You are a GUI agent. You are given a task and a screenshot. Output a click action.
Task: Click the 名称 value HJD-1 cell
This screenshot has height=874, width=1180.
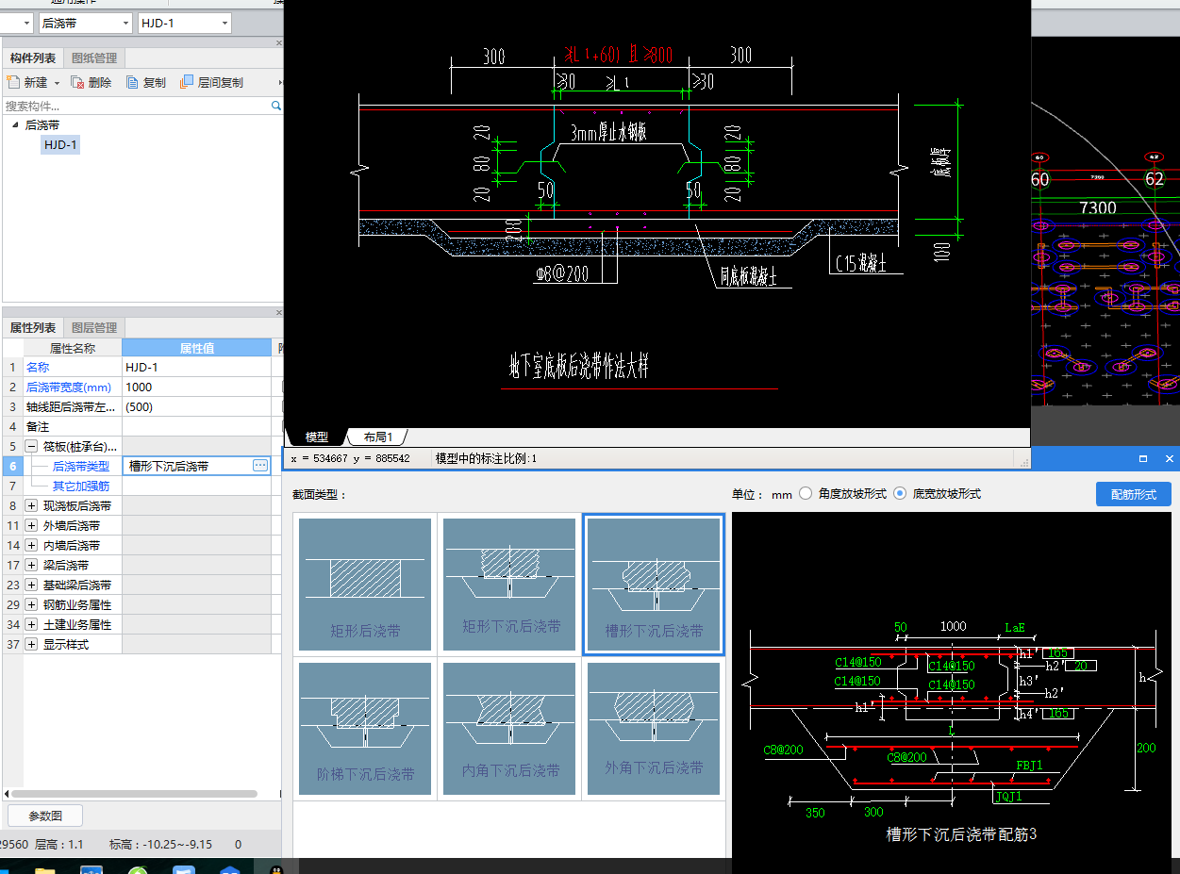[196, 368]
